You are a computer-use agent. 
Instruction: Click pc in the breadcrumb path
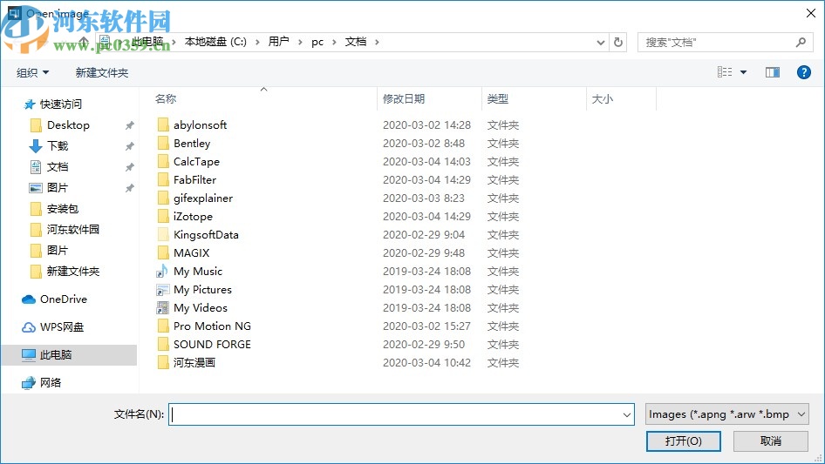click(x=317, y=42)
